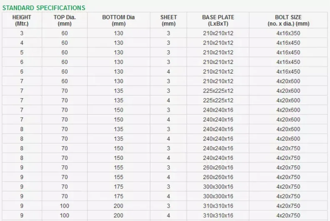Screen dimensions: 330x221
Task: Click bolt size 4x16x450 in the 5 meter row
Action: coord(288,52)
